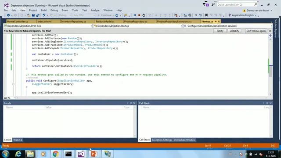Switch to the Watch 1 tab
Screen dimensions: 281x158
[18, 140]
